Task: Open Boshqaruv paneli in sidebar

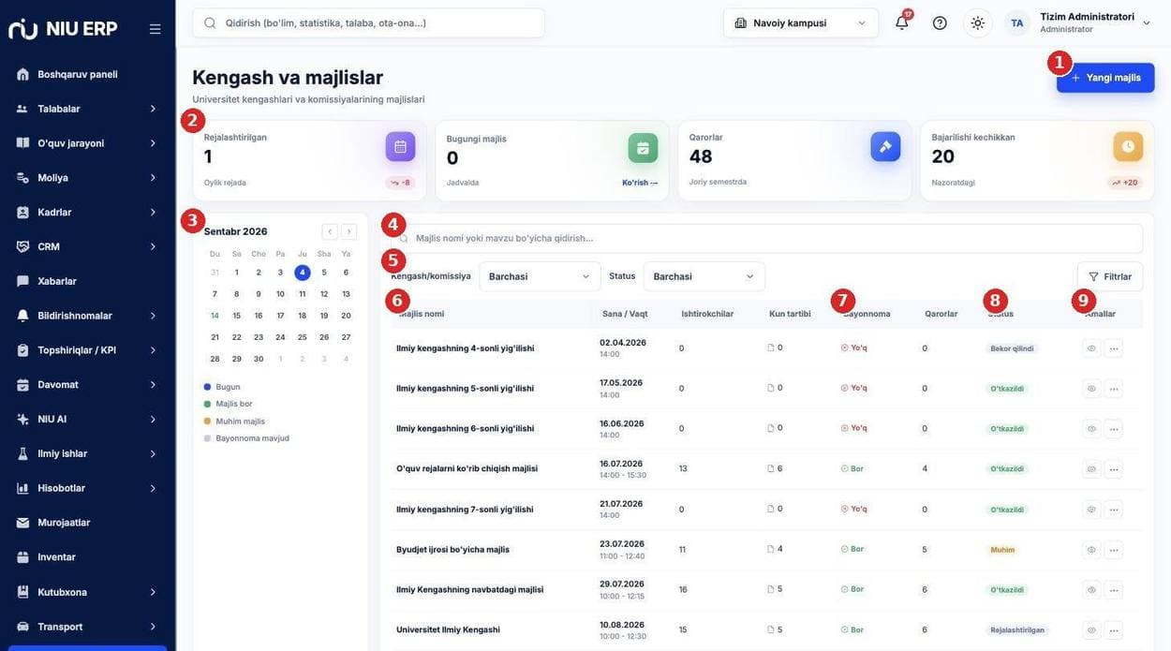Action: tap(87, 74)
